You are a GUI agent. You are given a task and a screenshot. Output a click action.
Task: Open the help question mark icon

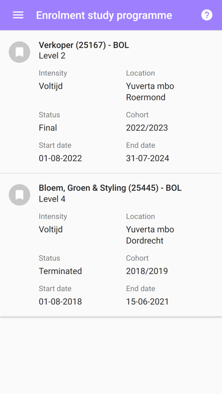pos(207,15)
